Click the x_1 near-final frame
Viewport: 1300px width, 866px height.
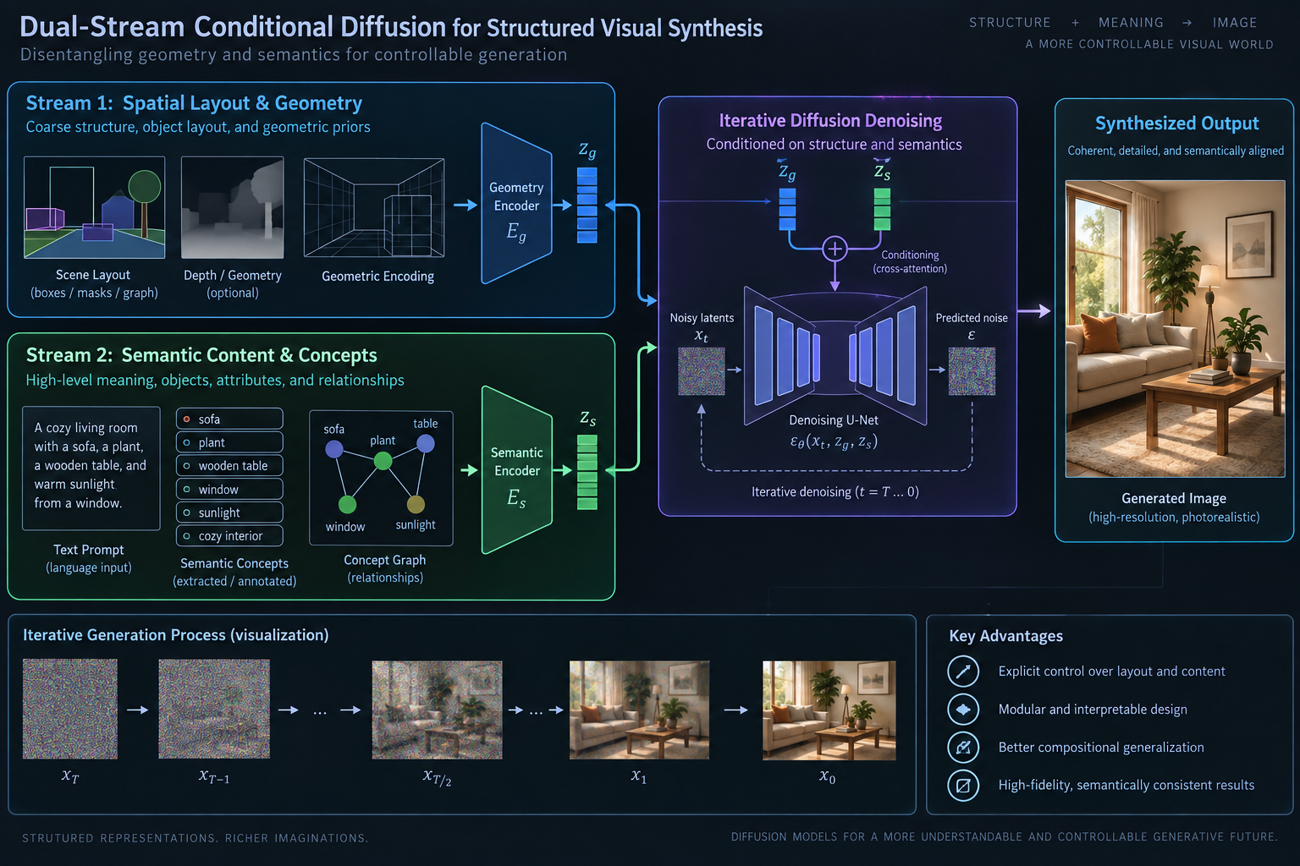pyautogui.click(x=639, y=710)
